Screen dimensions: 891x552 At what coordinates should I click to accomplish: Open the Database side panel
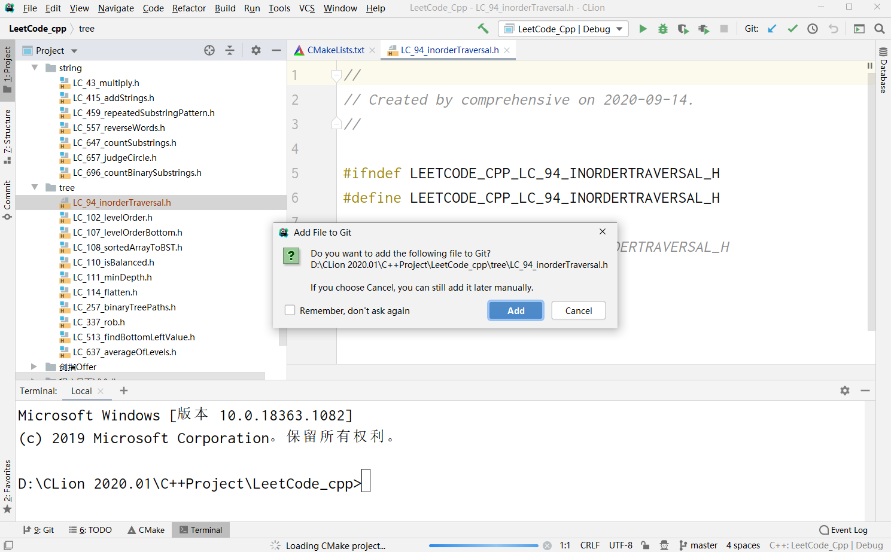(883, 71)
